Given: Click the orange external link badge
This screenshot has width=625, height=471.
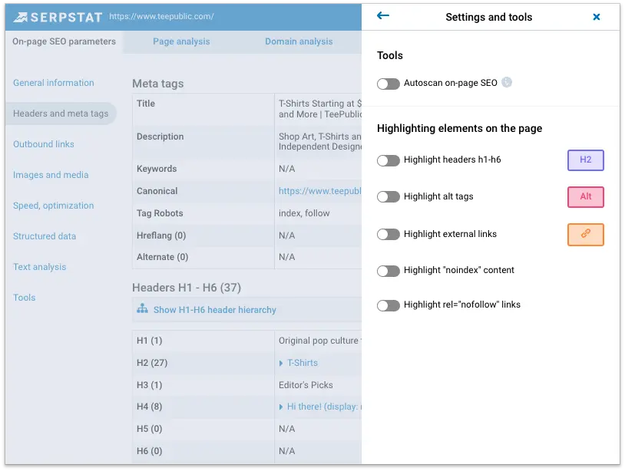Looking at the screenshot, I should coord(585,235).
